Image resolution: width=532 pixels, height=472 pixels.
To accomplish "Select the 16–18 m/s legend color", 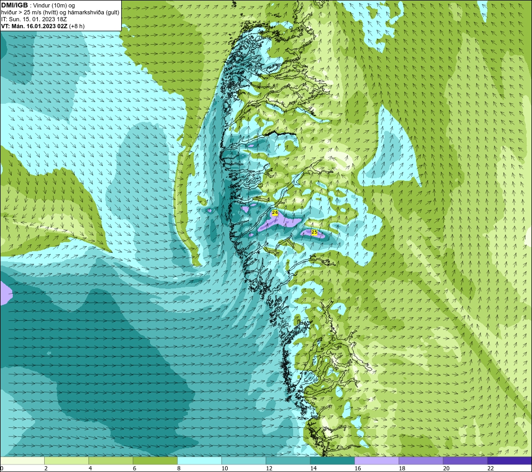I will pos(377,461).
